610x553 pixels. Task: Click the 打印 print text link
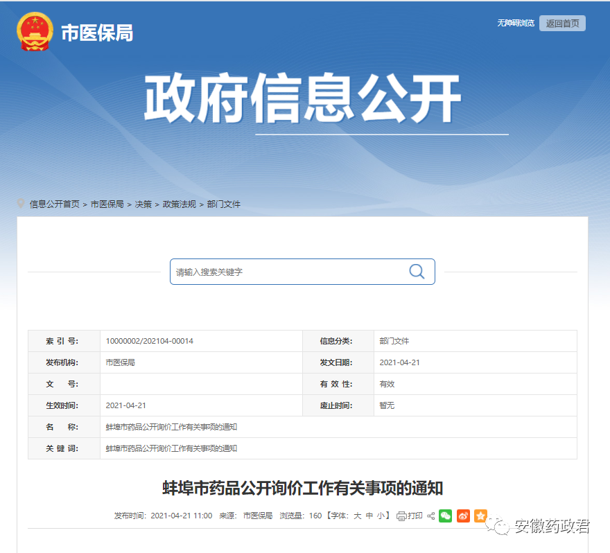click(x=415, y=516)
